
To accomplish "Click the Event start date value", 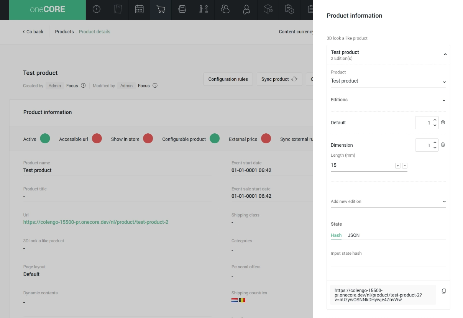I will [251, 170].
